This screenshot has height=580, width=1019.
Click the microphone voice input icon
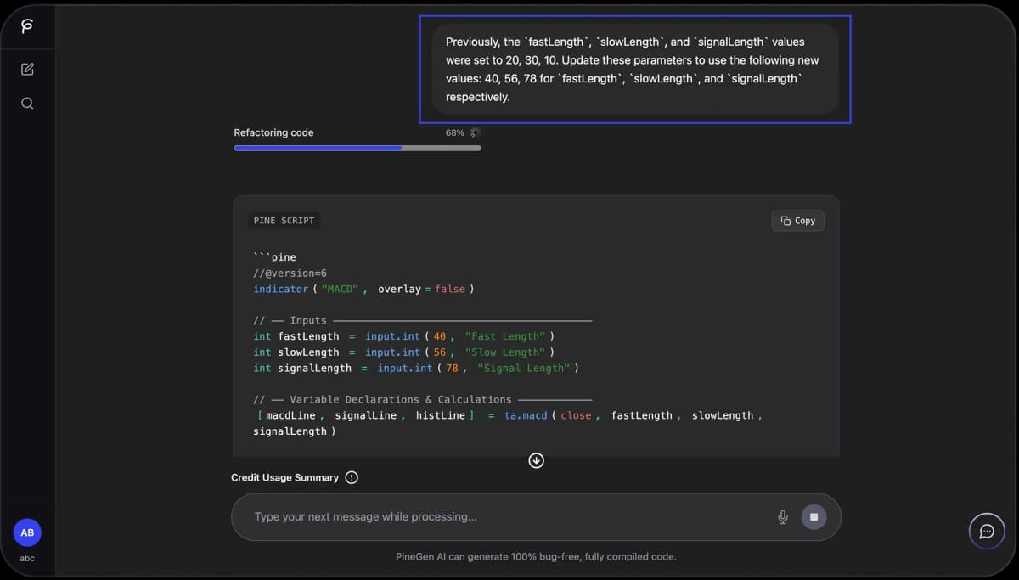tap(783, 516)
